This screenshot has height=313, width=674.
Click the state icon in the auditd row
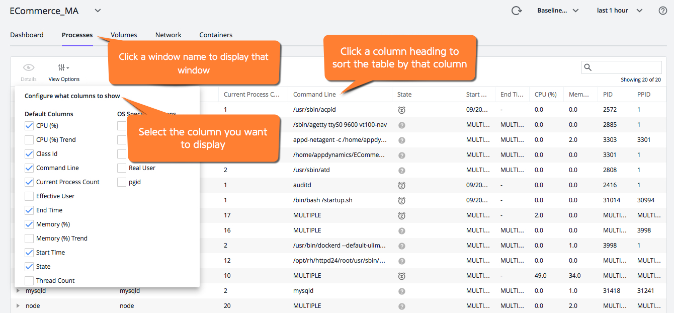[x=401, y=185]
